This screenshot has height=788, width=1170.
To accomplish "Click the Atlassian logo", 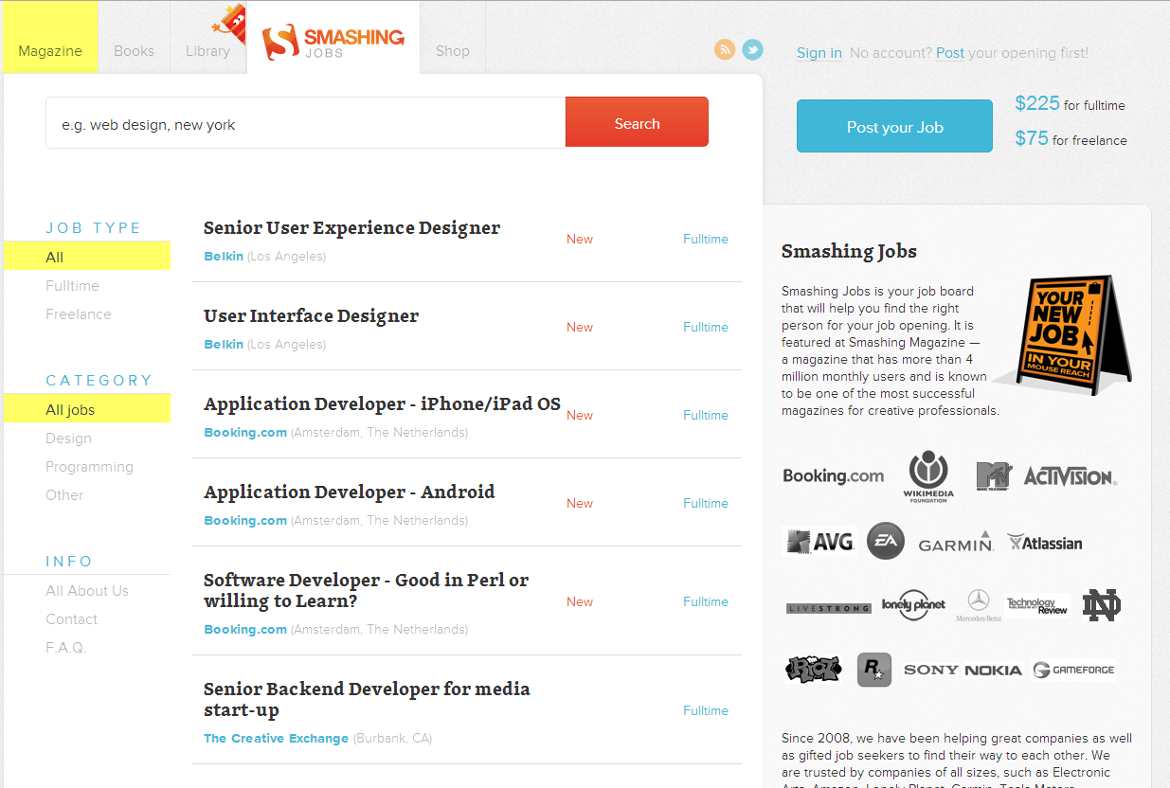I will coord(1044,543).
